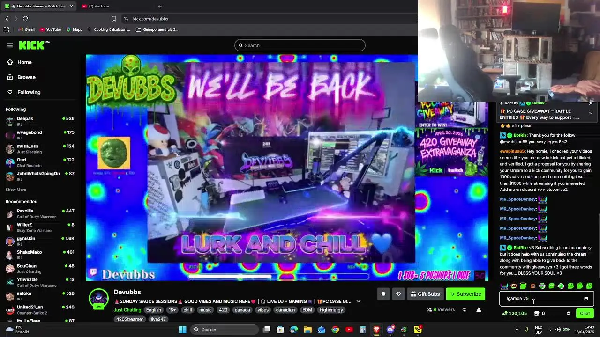Viewport: 600px width, 337px height.
Task: Click the green Subscribe button
Action: [x=465, y=294]
